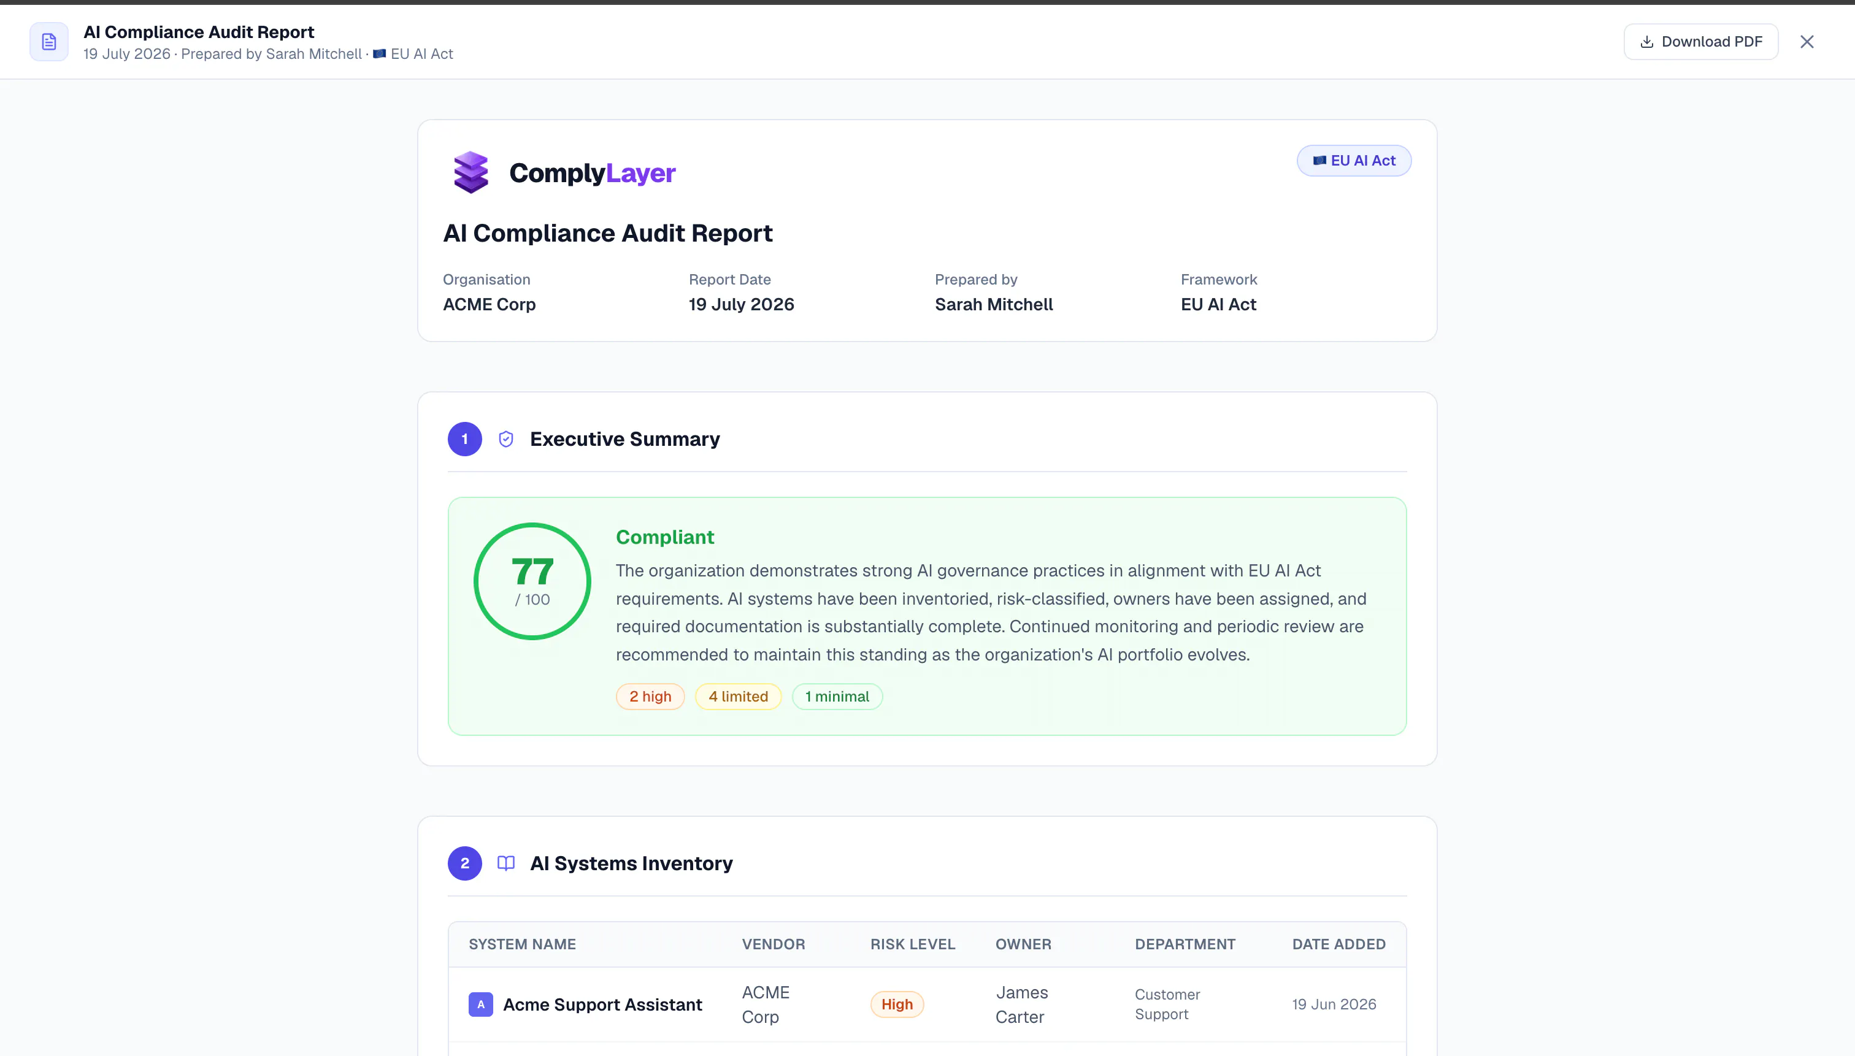Click the section number 2 badge
1855x1056 pixels.
pyautogui.click(x=465, y=863)
